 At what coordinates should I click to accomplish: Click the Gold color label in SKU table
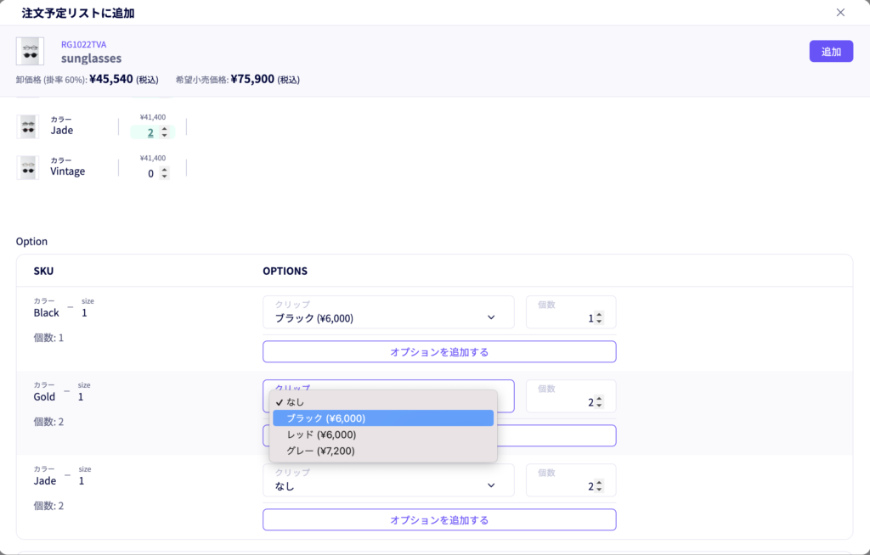(44, 396)
